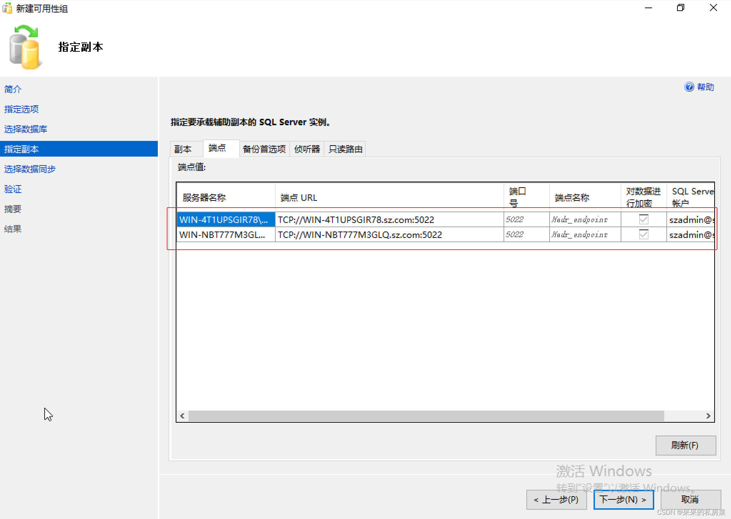
Task: Switch to the 副本 tab
Action: [x=186, y=149]
